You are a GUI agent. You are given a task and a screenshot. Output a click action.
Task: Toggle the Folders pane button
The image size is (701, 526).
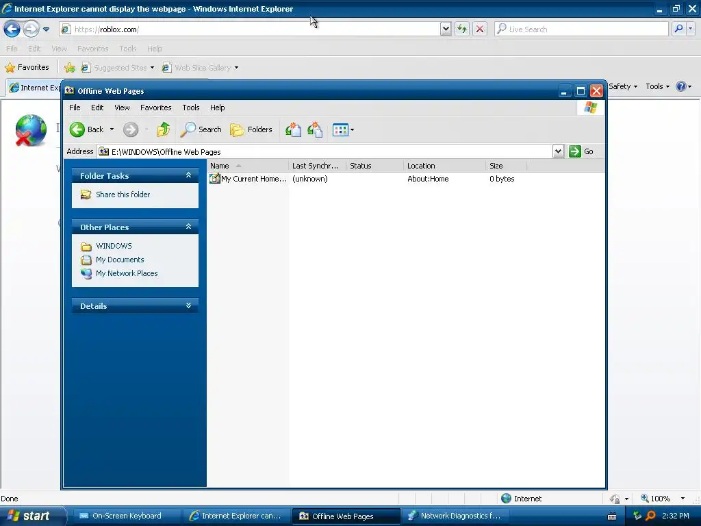coord(251,129)
